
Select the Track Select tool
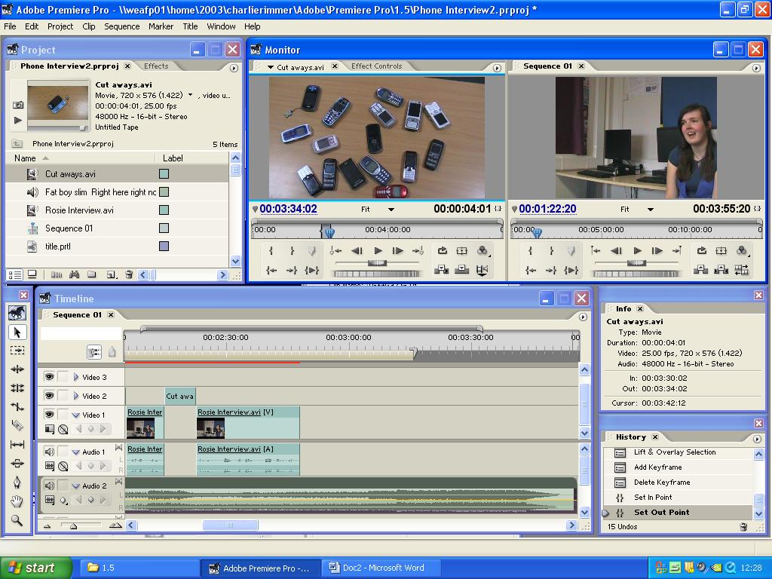pos(17,351)
